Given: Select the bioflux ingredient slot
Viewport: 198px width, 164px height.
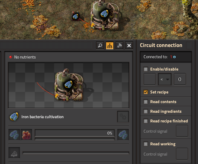Looking at the screenshot, I should pyautogui.click(x=26, y=135).
